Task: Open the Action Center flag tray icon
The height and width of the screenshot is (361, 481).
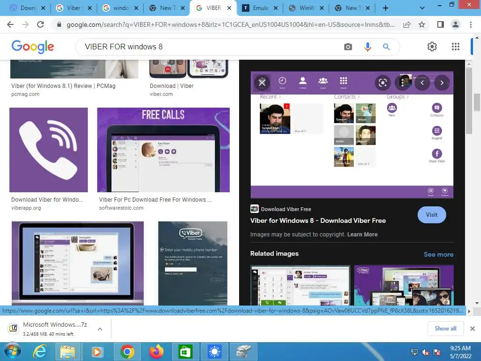Action: click(x=437, y=352)
